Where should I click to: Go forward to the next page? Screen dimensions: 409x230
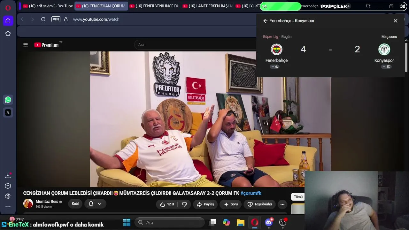32,19
